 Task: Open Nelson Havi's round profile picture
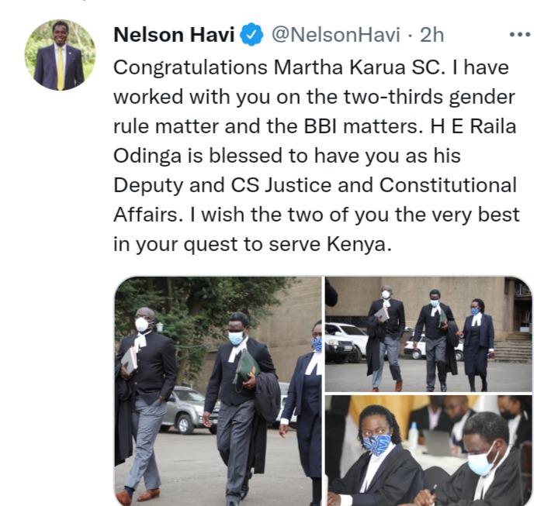pyautogui.click(x=60, y=55)
